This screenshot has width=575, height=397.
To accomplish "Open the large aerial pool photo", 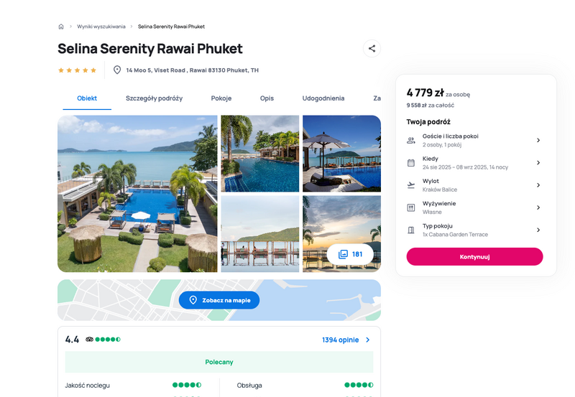I will coord(137,194).
